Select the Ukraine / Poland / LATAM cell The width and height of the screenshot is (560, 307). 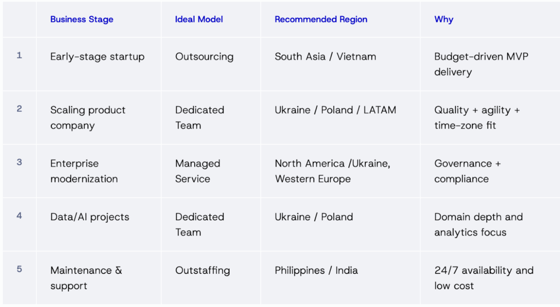click(335, 110)
